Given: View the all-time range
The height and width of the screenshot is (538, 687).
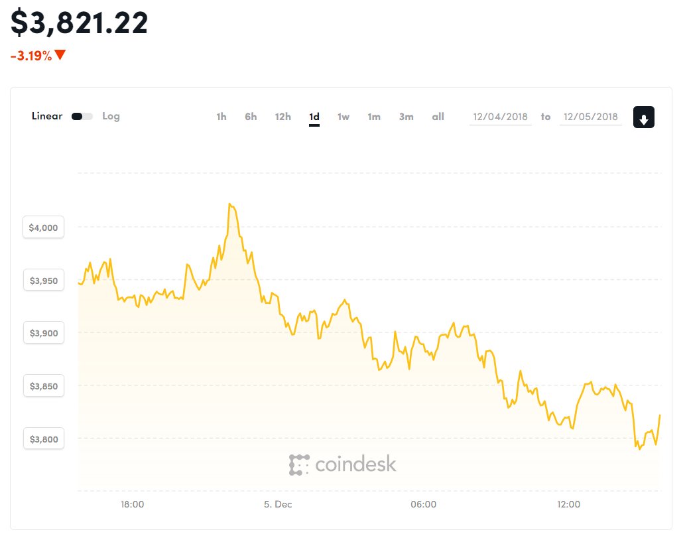Looking at the screenshot, I should point(438,117).
